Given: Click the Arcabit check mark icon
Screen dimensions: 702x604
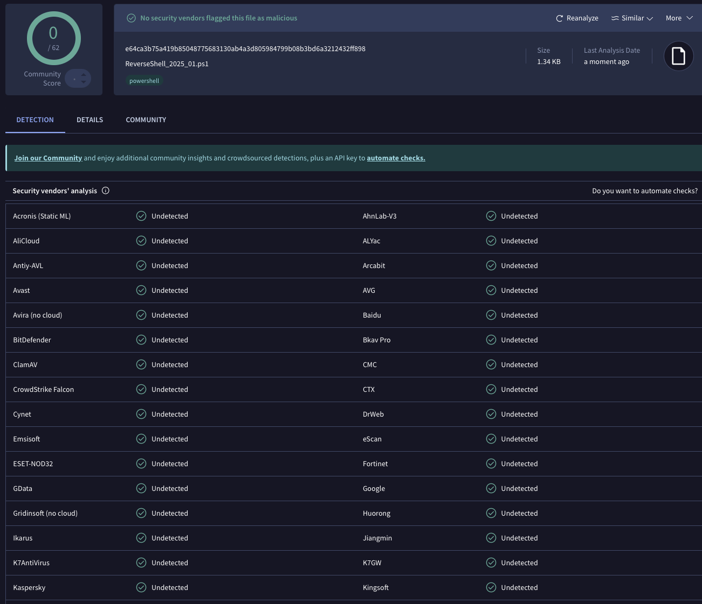Looking at the screenshot, I should point(491,265).
